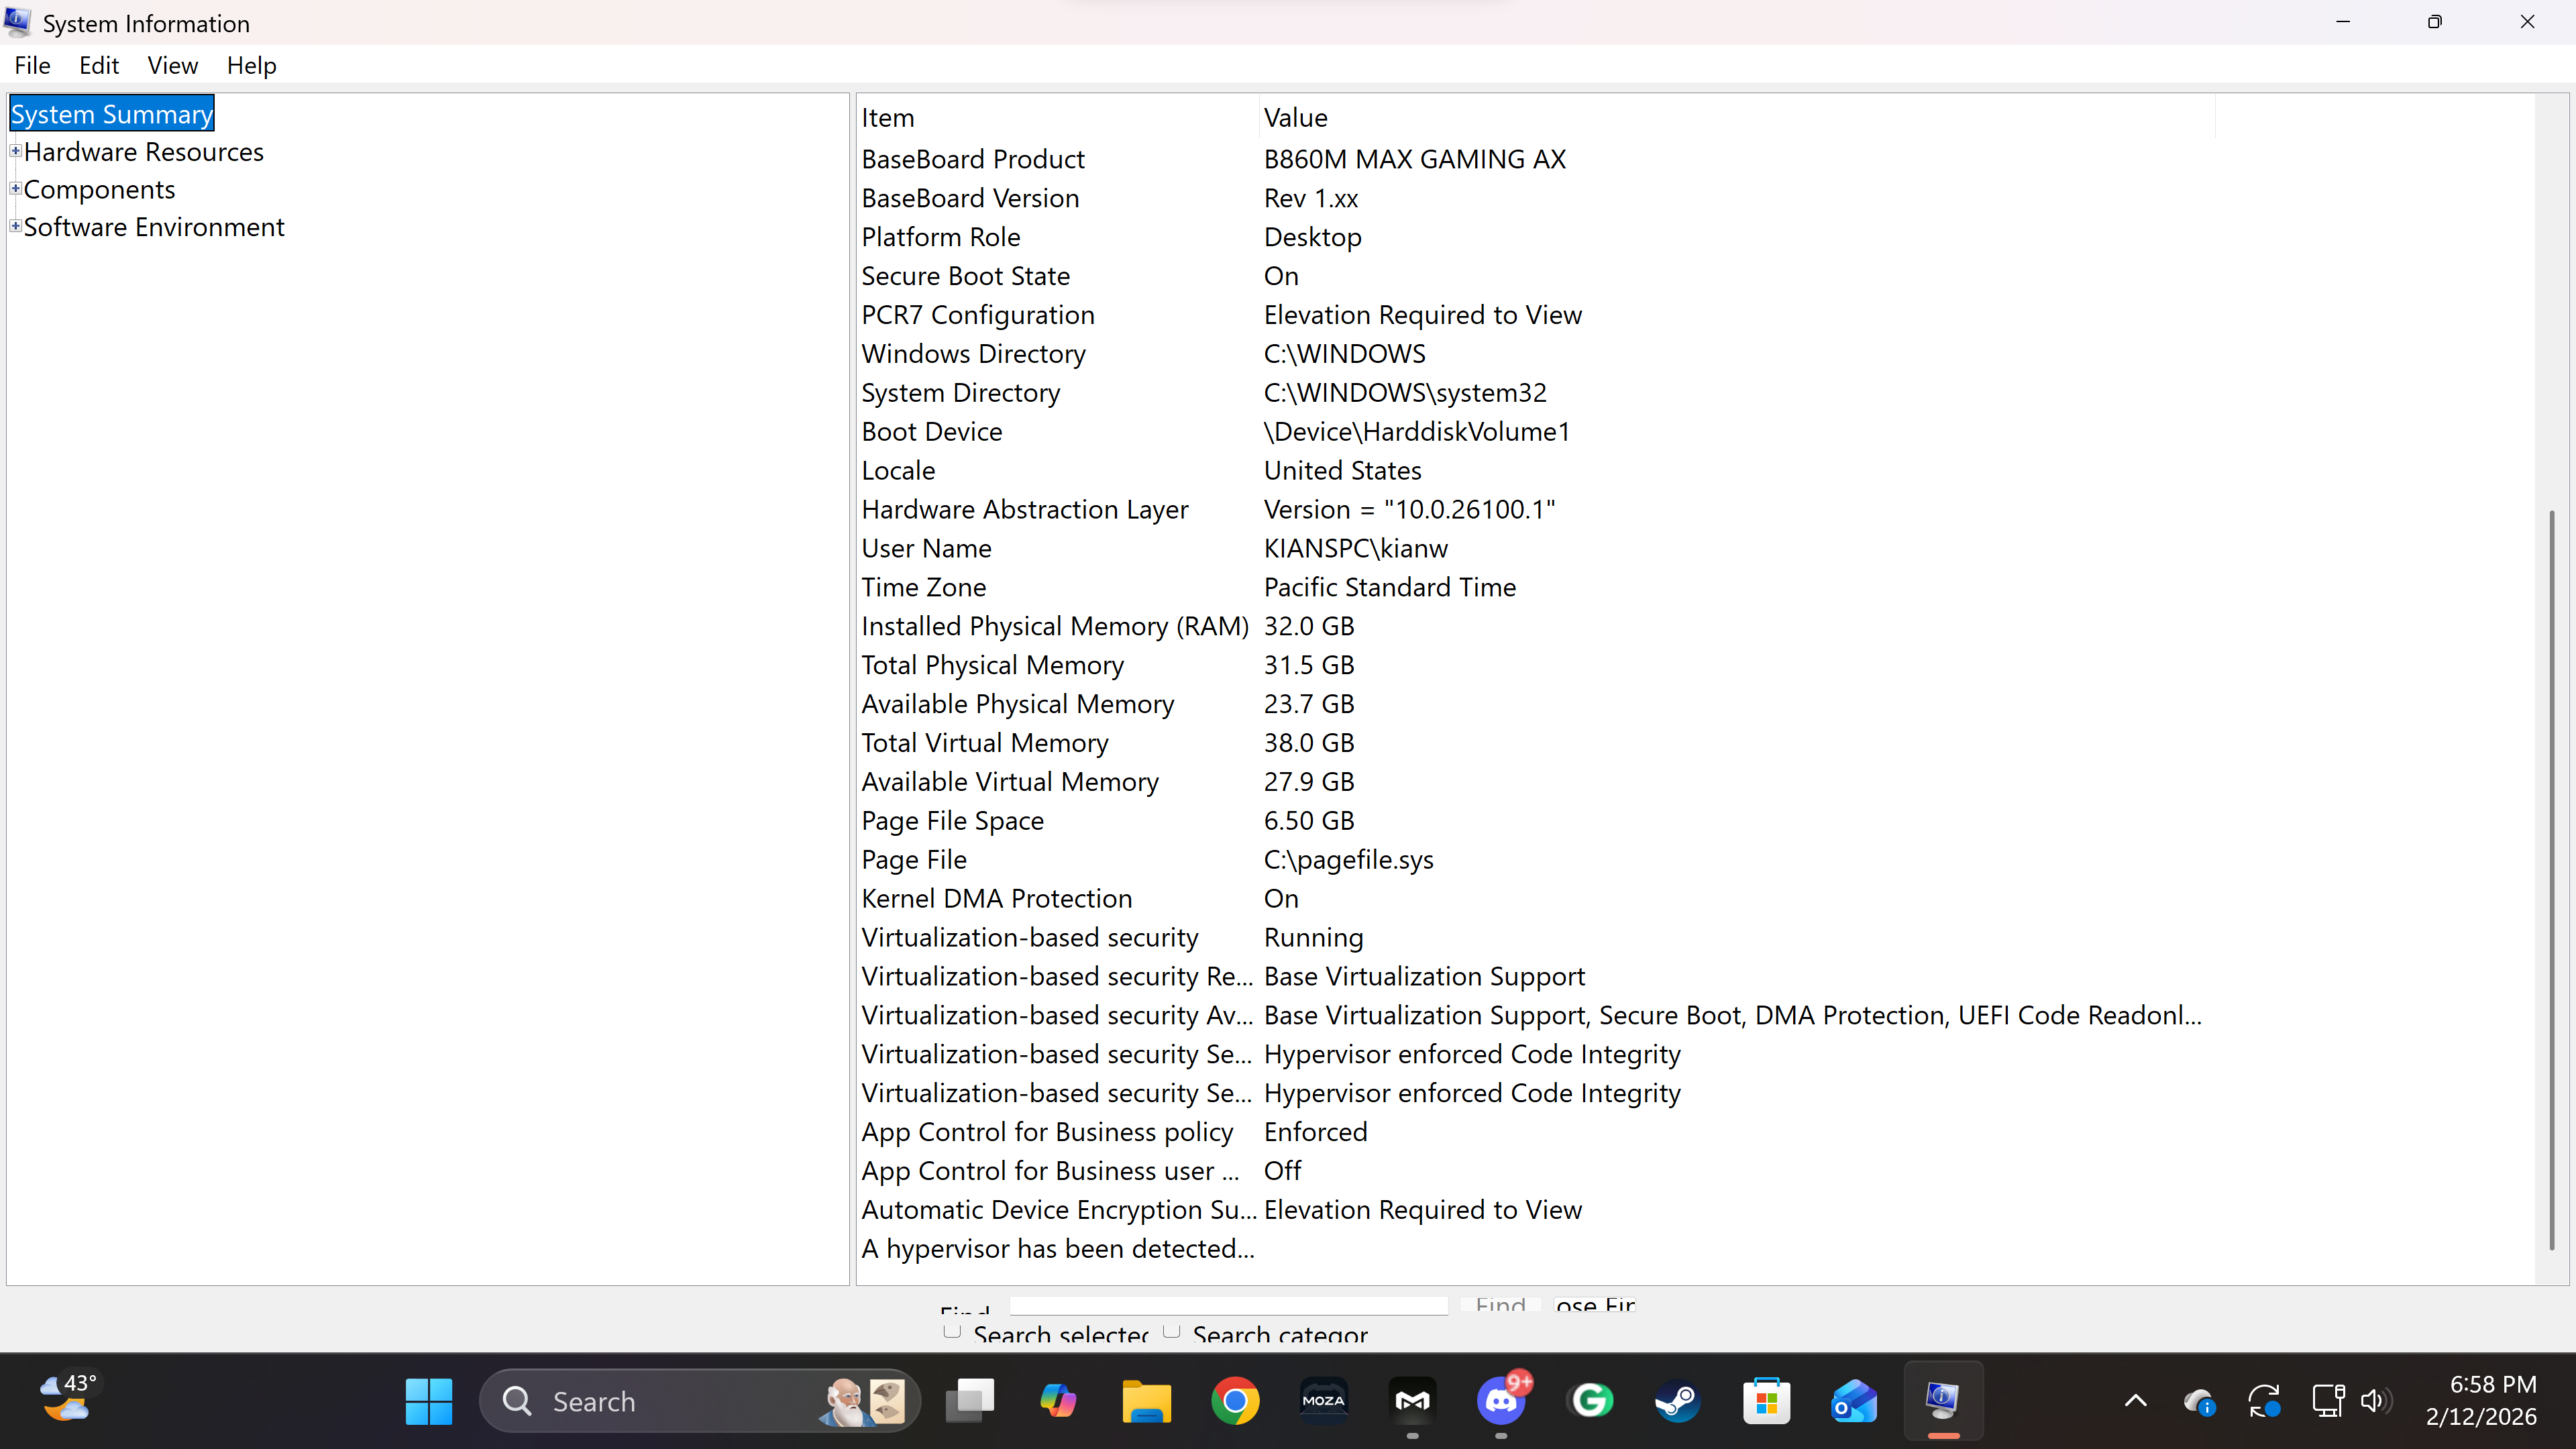
Task: Show hidden system tray icons
Action: (2135, 1401)
